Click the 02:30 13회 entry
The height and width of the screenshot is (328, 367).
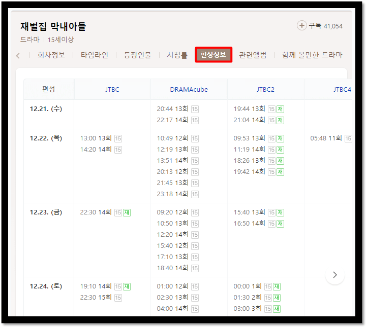(177, 298)
